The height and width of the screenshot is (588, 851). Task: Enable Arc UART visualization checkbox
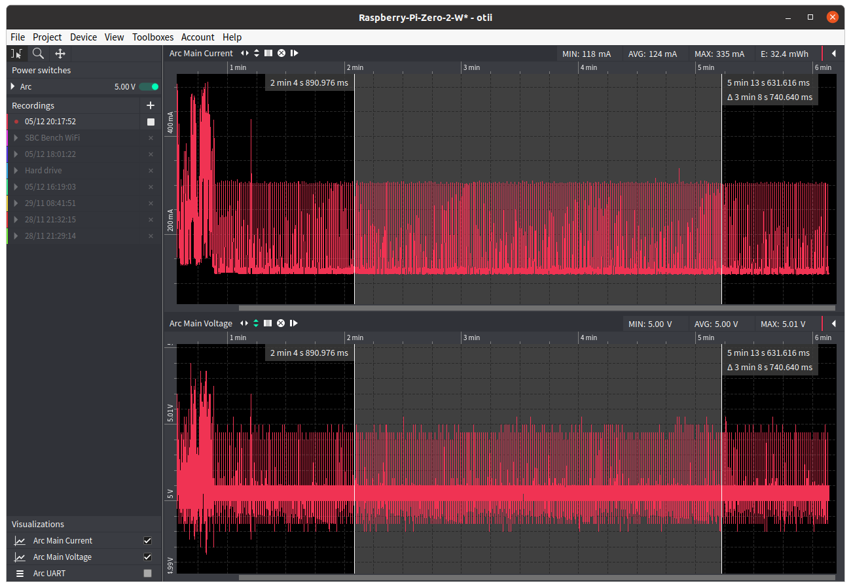click(x=147, y=574)
